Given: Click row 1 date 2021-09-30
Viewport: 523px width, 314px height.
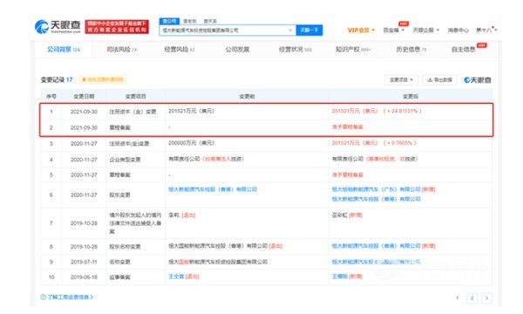Looking at the screenshot, I should point(84,112).
